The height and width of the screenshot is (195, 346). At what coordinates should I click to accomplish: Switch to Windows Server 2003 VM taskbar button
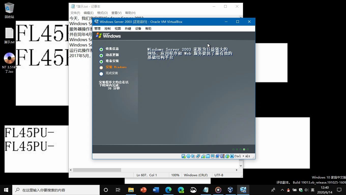click(x=243, y=190)
